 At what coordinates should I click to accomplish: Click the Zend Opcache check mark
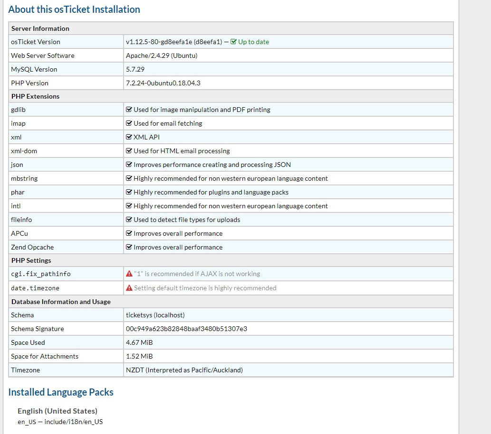[x=129, y=247]
